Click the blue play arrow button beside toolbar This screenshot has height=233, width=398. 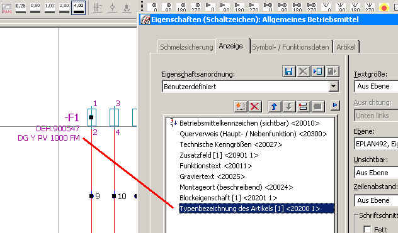[x=335, y=105]
